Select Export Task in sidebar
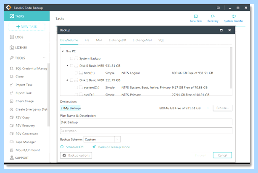 [21, 93]
